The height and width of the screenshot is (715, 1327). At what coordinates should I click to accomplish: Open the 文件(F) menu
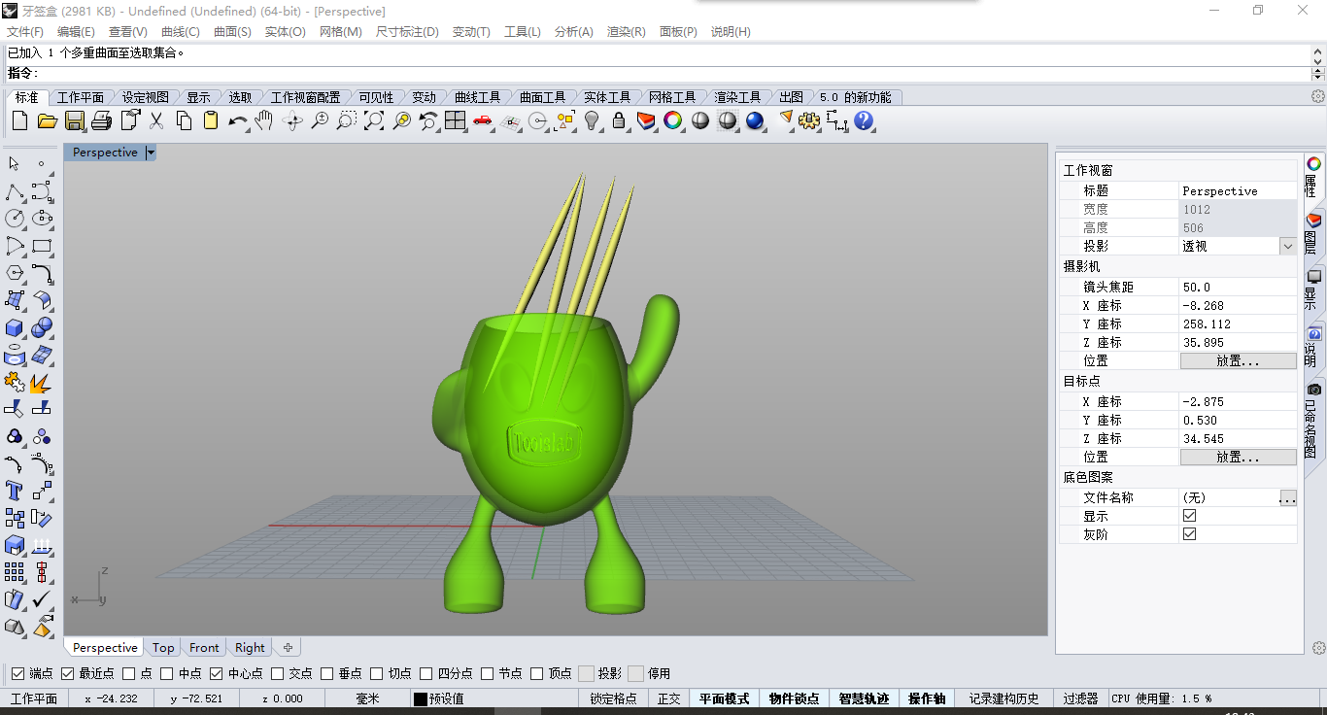coord(25,32)
